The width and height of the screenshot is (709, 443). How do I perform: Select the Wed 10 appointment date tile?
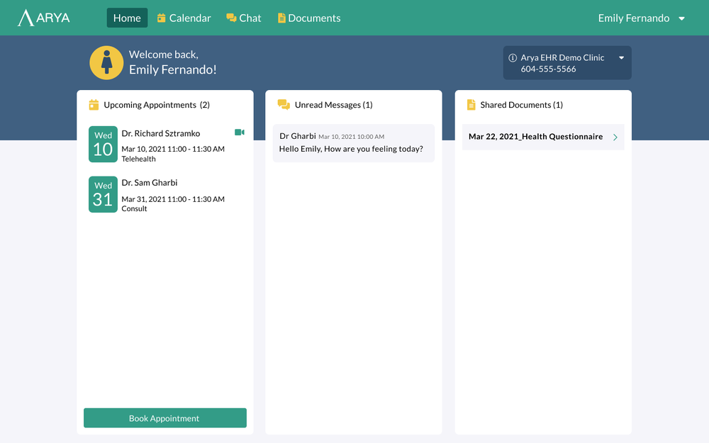click(x=103, y=145)
